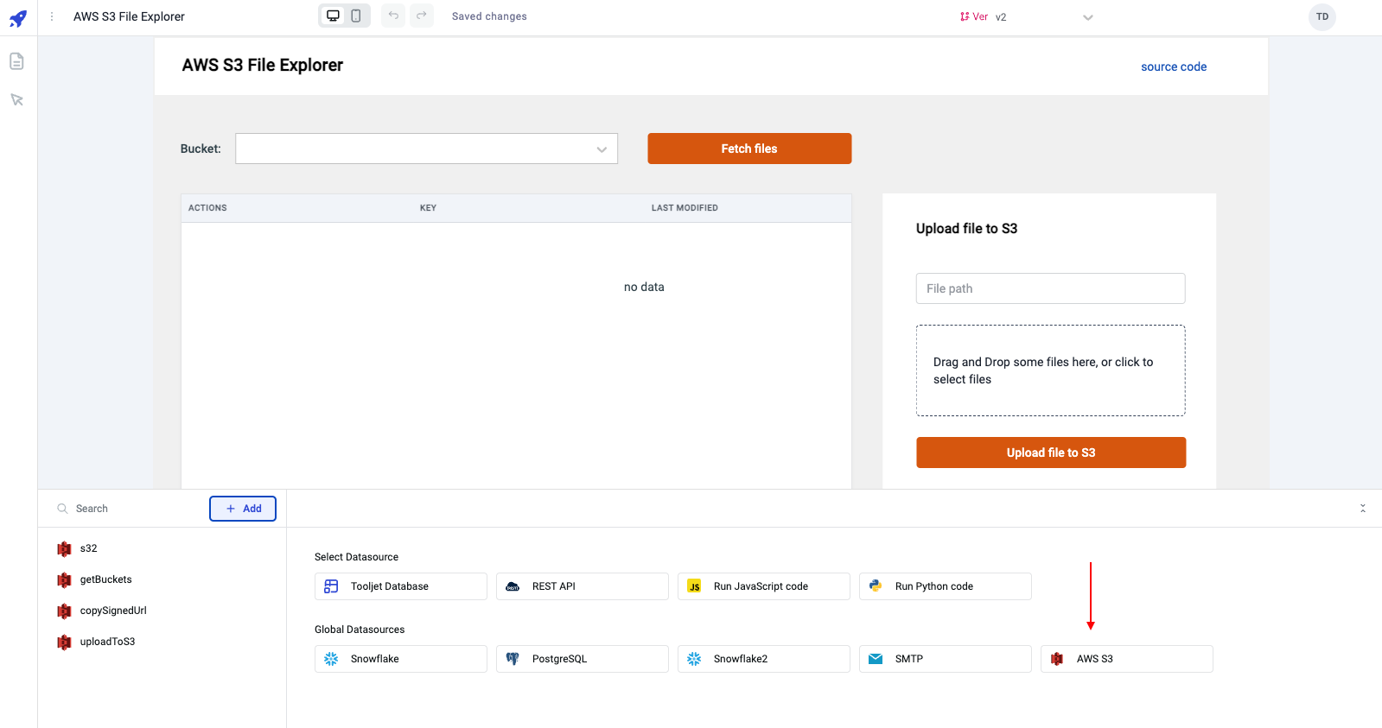1382x728 pixels.
Task: Click the ToolJet rocket logo
Action: pos(18,17)
